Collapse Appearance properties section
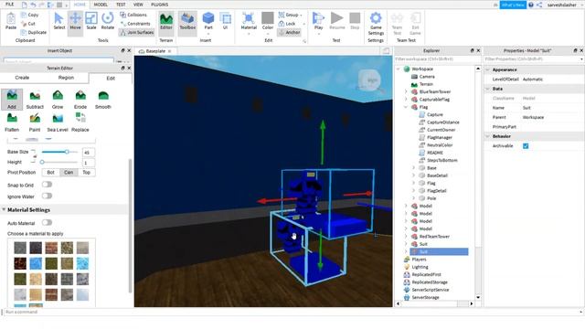The height and width of the screenshot is (329, 585). pyautogui.click(x=487, y=69)
